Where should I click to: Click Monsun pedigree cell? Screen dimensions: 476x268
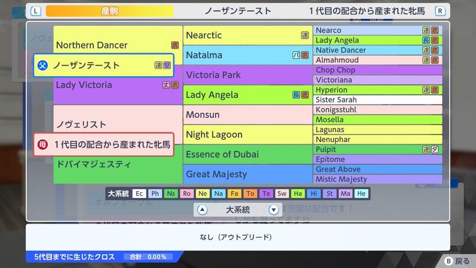[x=248, y=114]
